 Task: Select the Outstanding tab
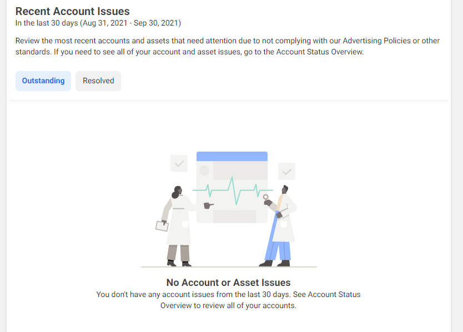click(43, 81)
